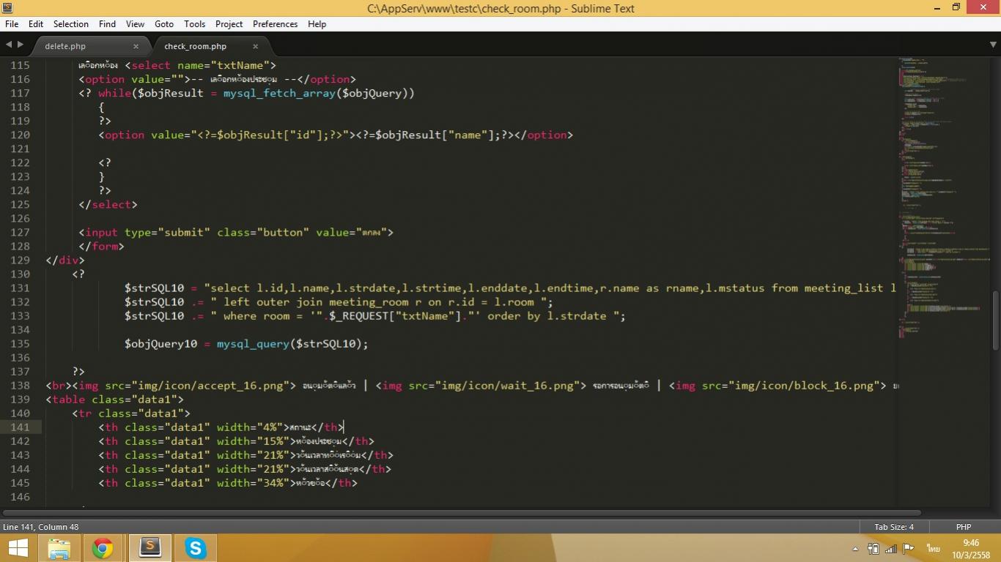Open the PHP syntax selector
Screen dimensions: 1001x562
[x=964, y=527]
